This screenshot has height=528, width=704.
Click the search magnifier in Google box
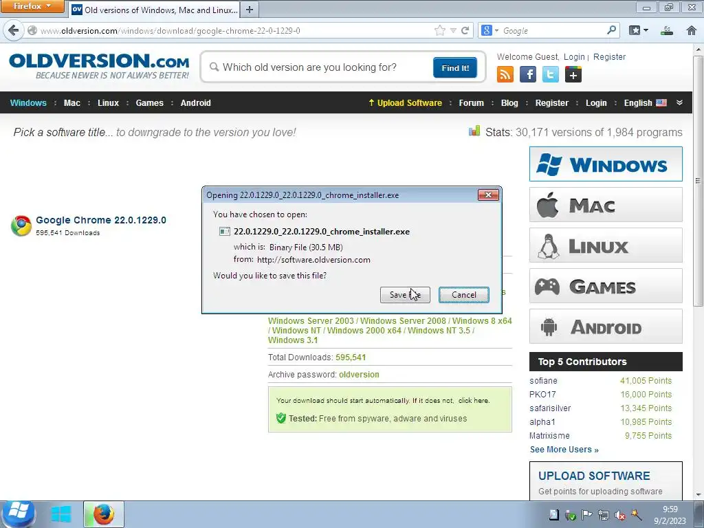click(x=611, y=30)
